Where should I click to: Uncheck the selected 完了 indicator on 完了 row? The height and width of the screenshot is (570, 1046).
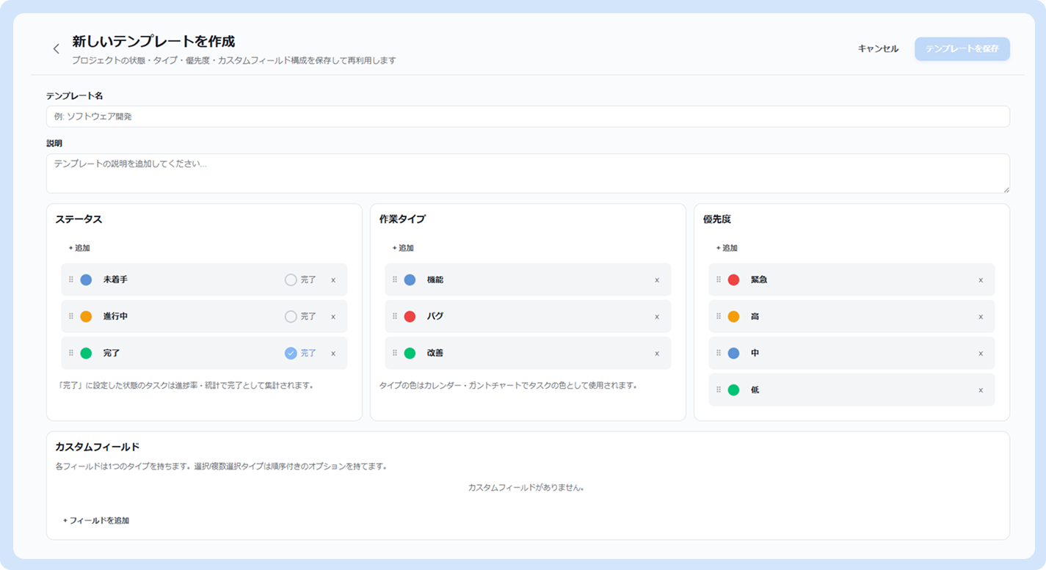coord(291,353)
